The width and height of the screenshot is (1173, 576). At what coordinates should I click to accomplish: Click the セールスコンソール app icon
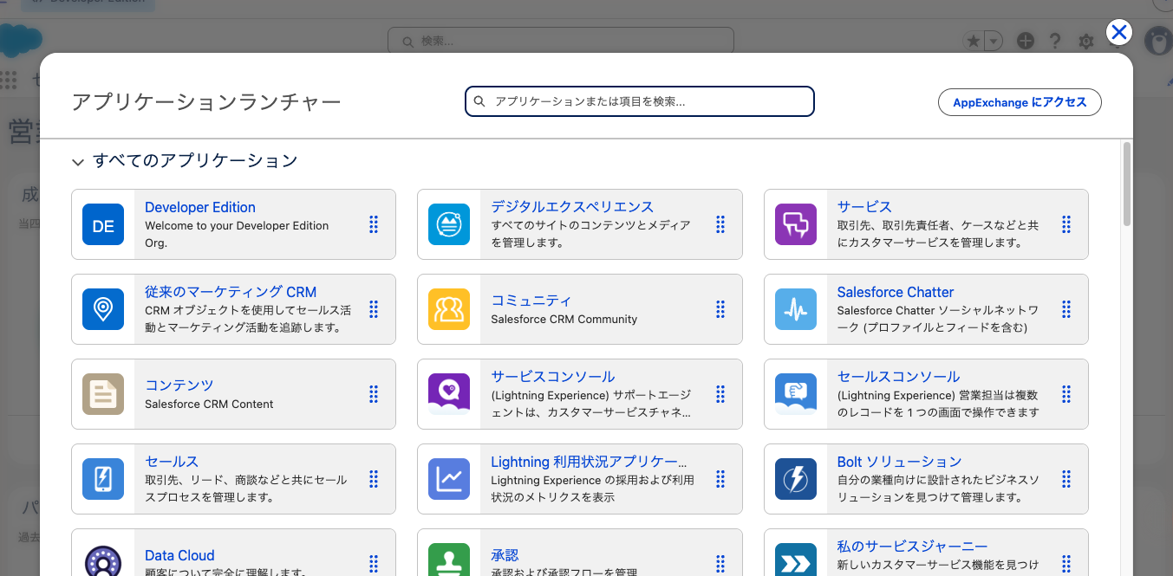pyautogui.click(x=796, y=394)
